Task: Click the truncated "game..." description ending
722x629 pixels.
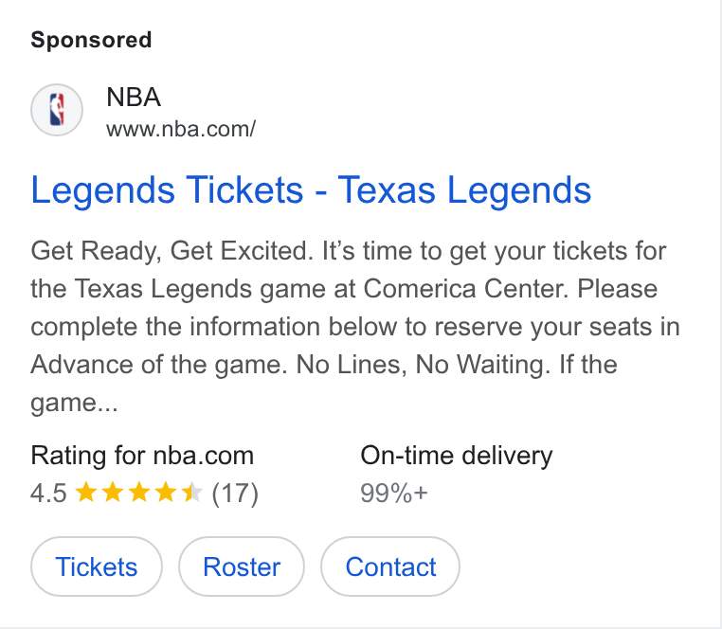Action: [x=74, y=404]
